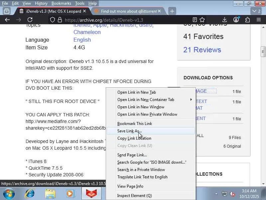
Task: Click the scrollbar up arrow
Action: point(263,27)
